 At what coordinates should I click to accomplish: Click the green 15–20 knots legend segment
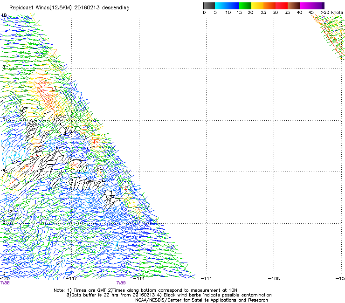(x=245, y=6)
